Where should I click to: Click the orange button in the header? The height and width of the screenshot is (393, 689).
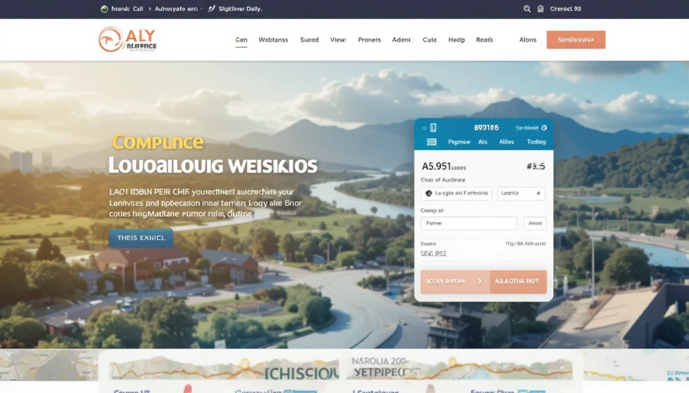coord(576,40)
